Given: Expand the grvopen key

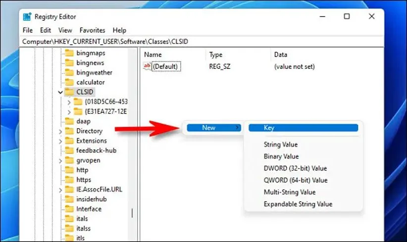Looking at the screenshot, I should pyautogui.click(x=60, y=161).
